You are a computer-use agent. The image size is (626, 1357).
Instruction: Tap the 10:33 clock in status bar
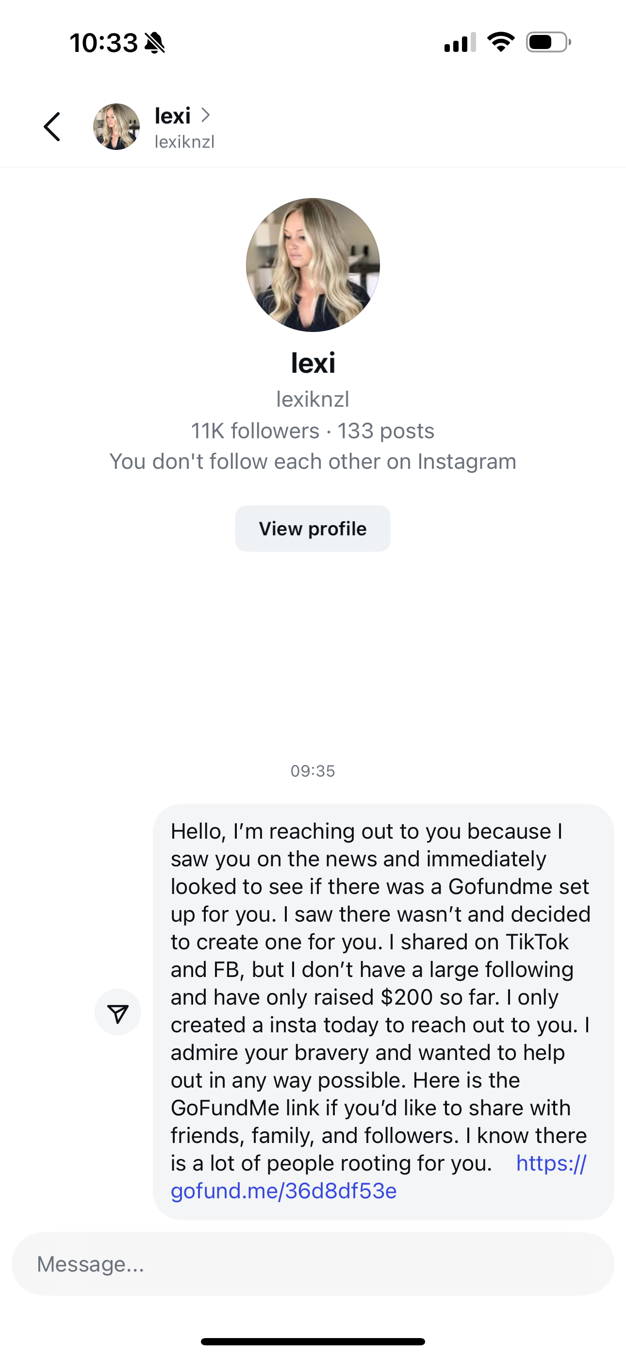103,43
